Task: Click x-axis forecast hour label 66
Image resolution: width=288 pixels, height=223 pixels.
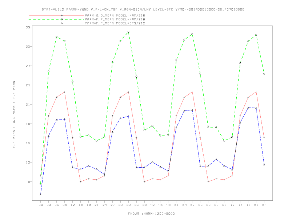Action: pyautogui.click(x=216, y=205)
